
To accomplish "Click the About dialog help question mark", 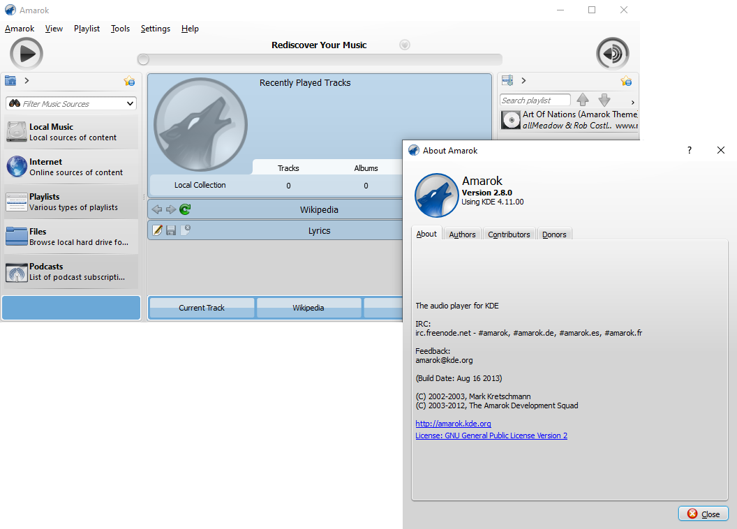I will click(689, 150).
